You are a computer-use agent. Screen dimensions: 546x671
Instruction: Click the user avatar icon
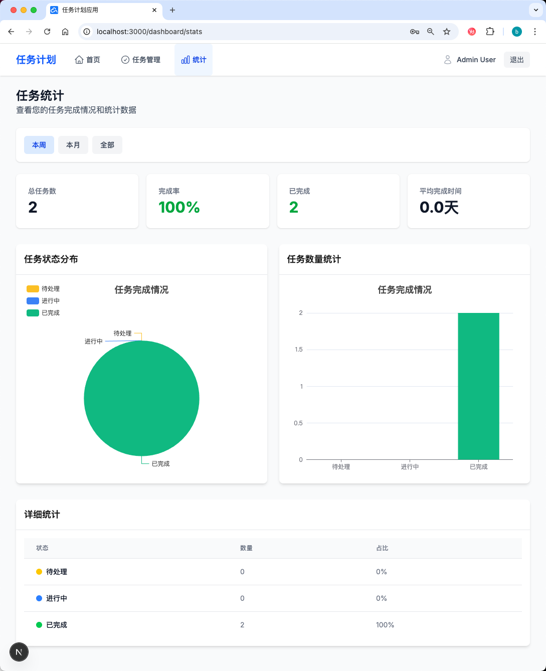pos(448,60)
